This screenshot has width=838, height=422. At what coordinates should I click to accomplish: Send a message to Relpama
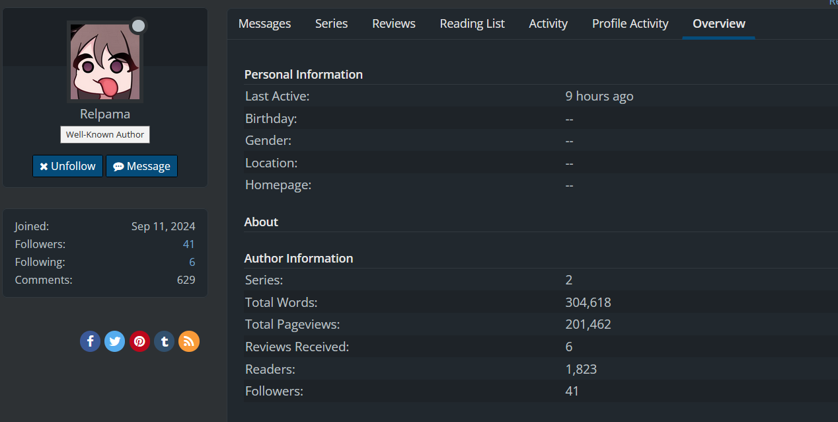pyautogui.click(x=141, y=166)
